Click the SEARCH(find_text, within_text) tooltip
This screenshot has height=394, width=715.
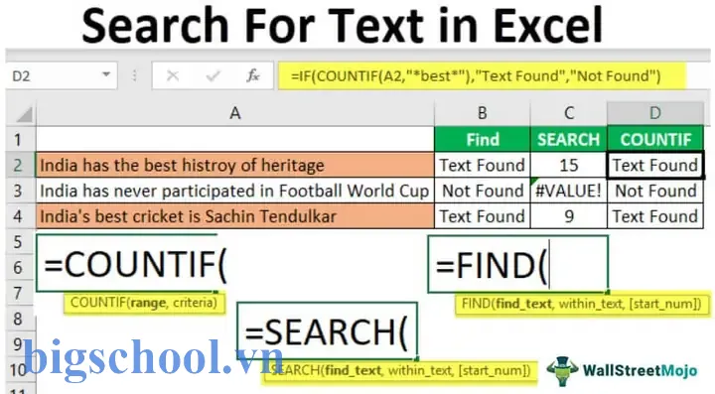(400, 371)
